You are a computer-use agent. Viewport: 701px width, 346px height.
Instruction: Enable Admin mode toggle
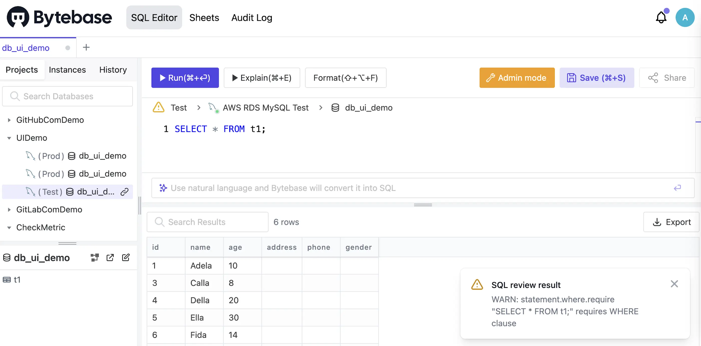coord(517,77)
